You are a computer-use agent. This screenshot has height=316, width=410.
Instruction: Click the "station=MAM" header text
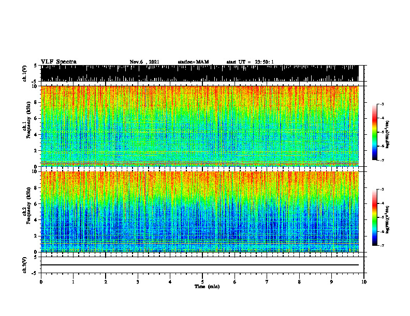coord(194,62)
